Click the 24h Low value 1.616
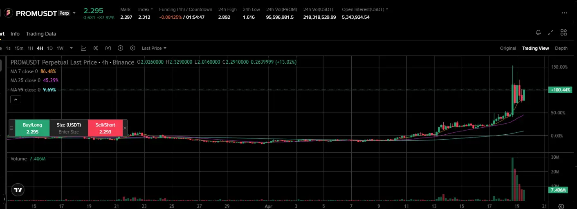Viewport: 577px width, 209px height. click(249, 17)
